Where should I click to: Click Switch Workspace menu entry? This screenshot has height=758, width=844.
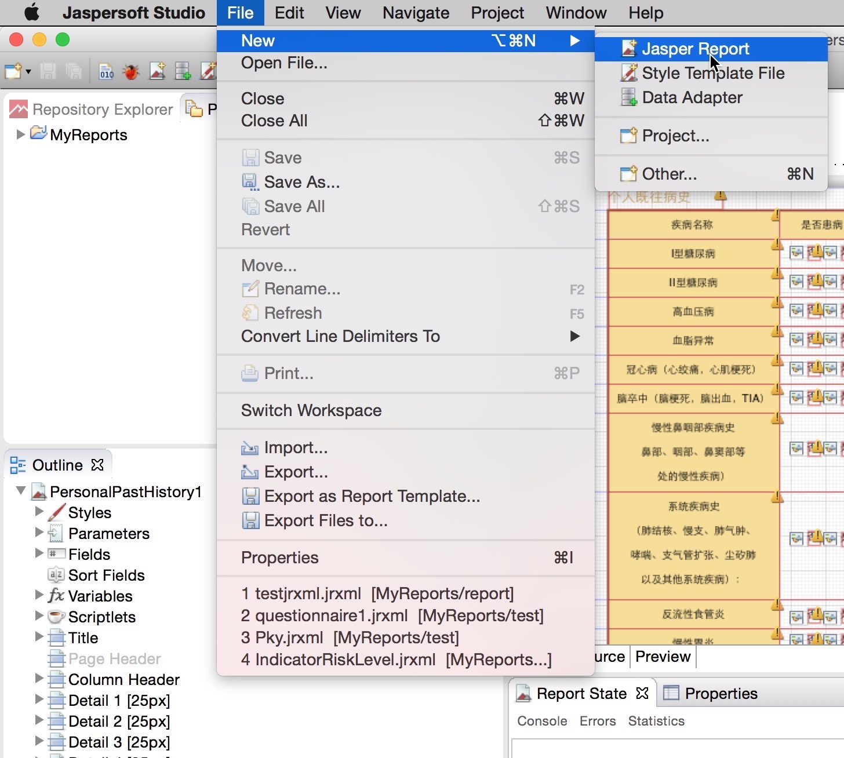point(406,410)
